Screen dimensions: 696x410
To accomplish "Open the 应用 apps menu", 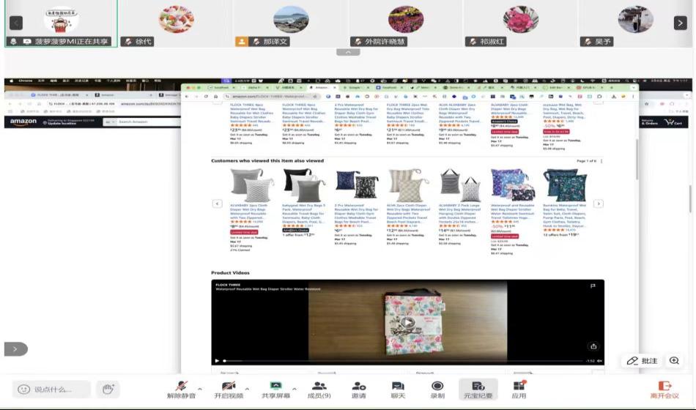I will pos(519,388).
